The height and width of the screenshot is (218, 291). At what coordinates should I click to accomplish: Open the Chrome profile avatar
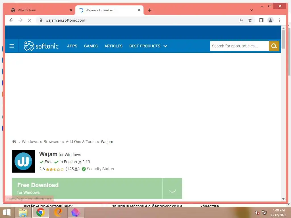[271, 20]
